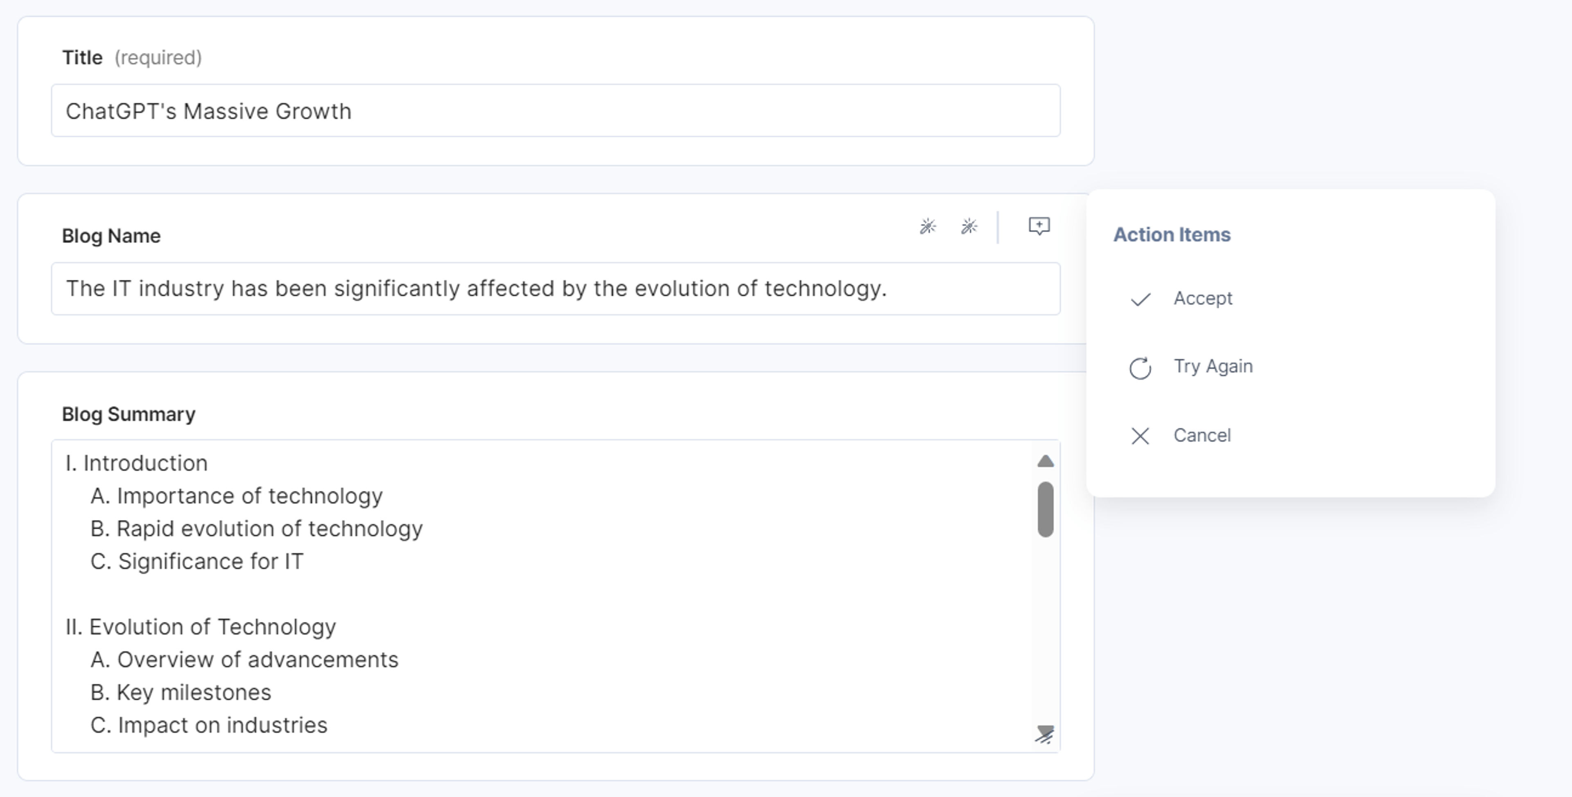This screenshot has height=797, width=1572.
Task: Click the Blog Summary scrollbar up arrow
Action: point(1046,461)
